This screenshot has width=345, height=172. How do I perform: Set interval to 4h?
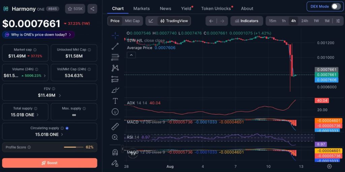293,21
